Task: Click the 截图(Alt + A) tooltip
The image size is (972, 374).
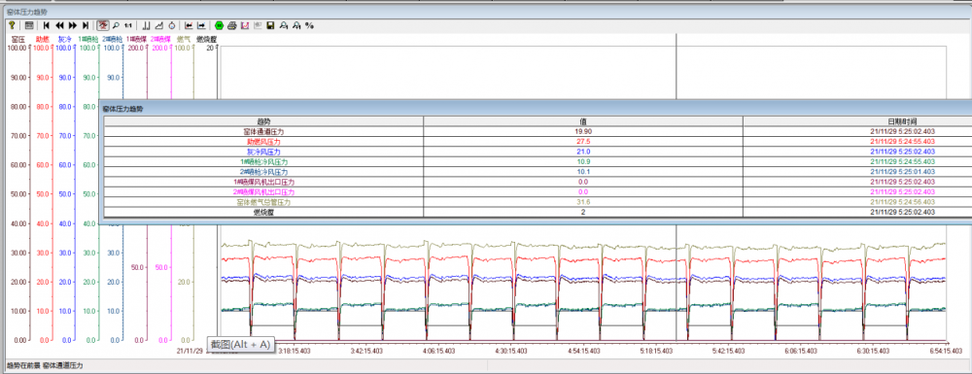Action: (x=240, y=345)
